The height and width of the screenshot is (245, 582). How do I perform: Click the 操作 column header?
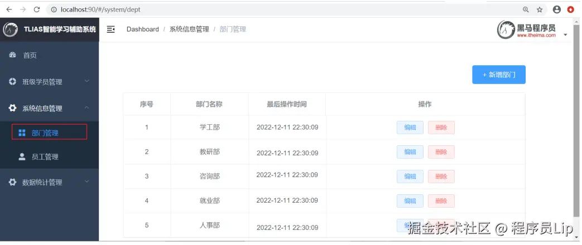tap(425, 104)
